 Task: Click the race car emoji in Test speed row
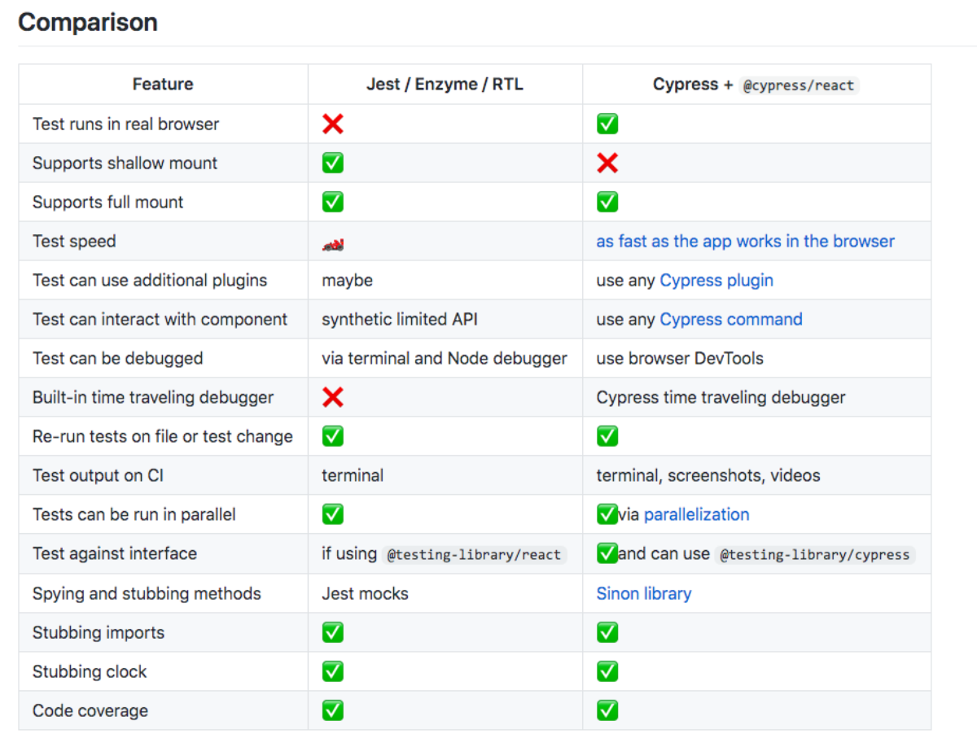click(x=332, y=242)
